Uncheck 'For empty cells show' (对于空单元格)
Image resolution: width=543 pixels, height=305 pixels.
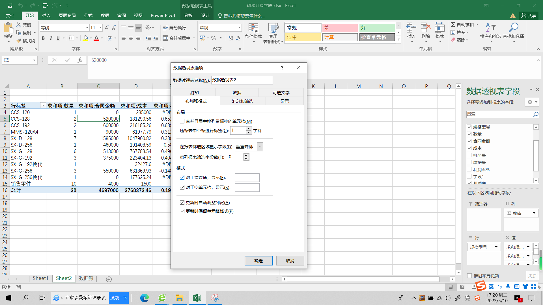[x=182, y=187]
